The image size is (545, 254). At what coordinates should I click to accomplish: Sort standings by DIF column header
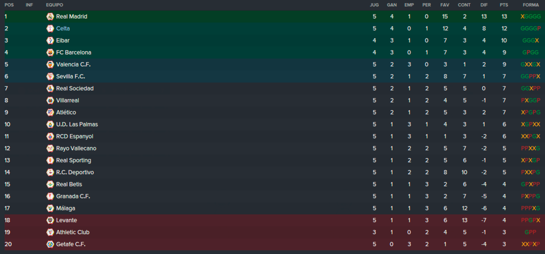(x=484, y=5)
